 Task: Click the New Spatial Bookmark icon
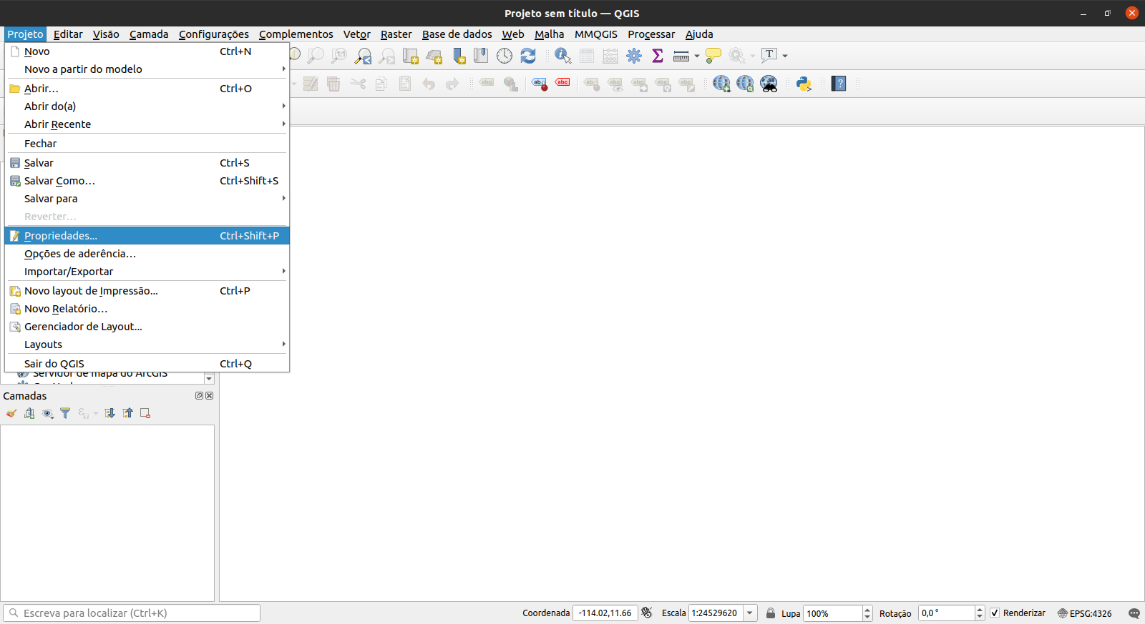tap(459, 56)
